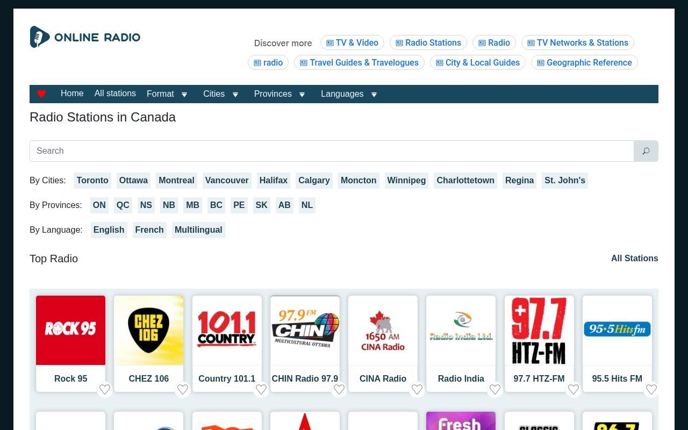Screen dimensions: 688x430
Task: Click the All Stations link
Action: pos(635,259)
